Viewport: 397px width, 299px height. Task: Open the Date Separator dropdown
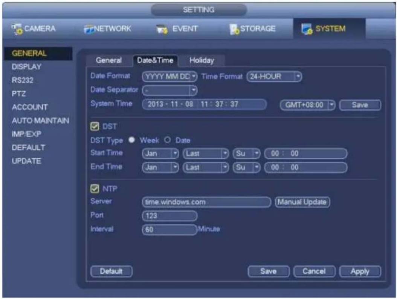169,90
